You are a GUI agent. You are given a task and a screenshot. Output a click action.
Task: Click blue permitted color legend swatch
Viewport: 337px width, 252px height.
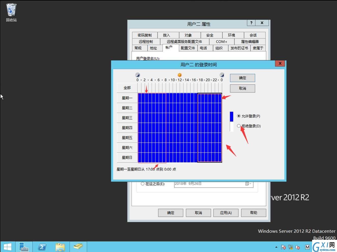coord(232,117)
